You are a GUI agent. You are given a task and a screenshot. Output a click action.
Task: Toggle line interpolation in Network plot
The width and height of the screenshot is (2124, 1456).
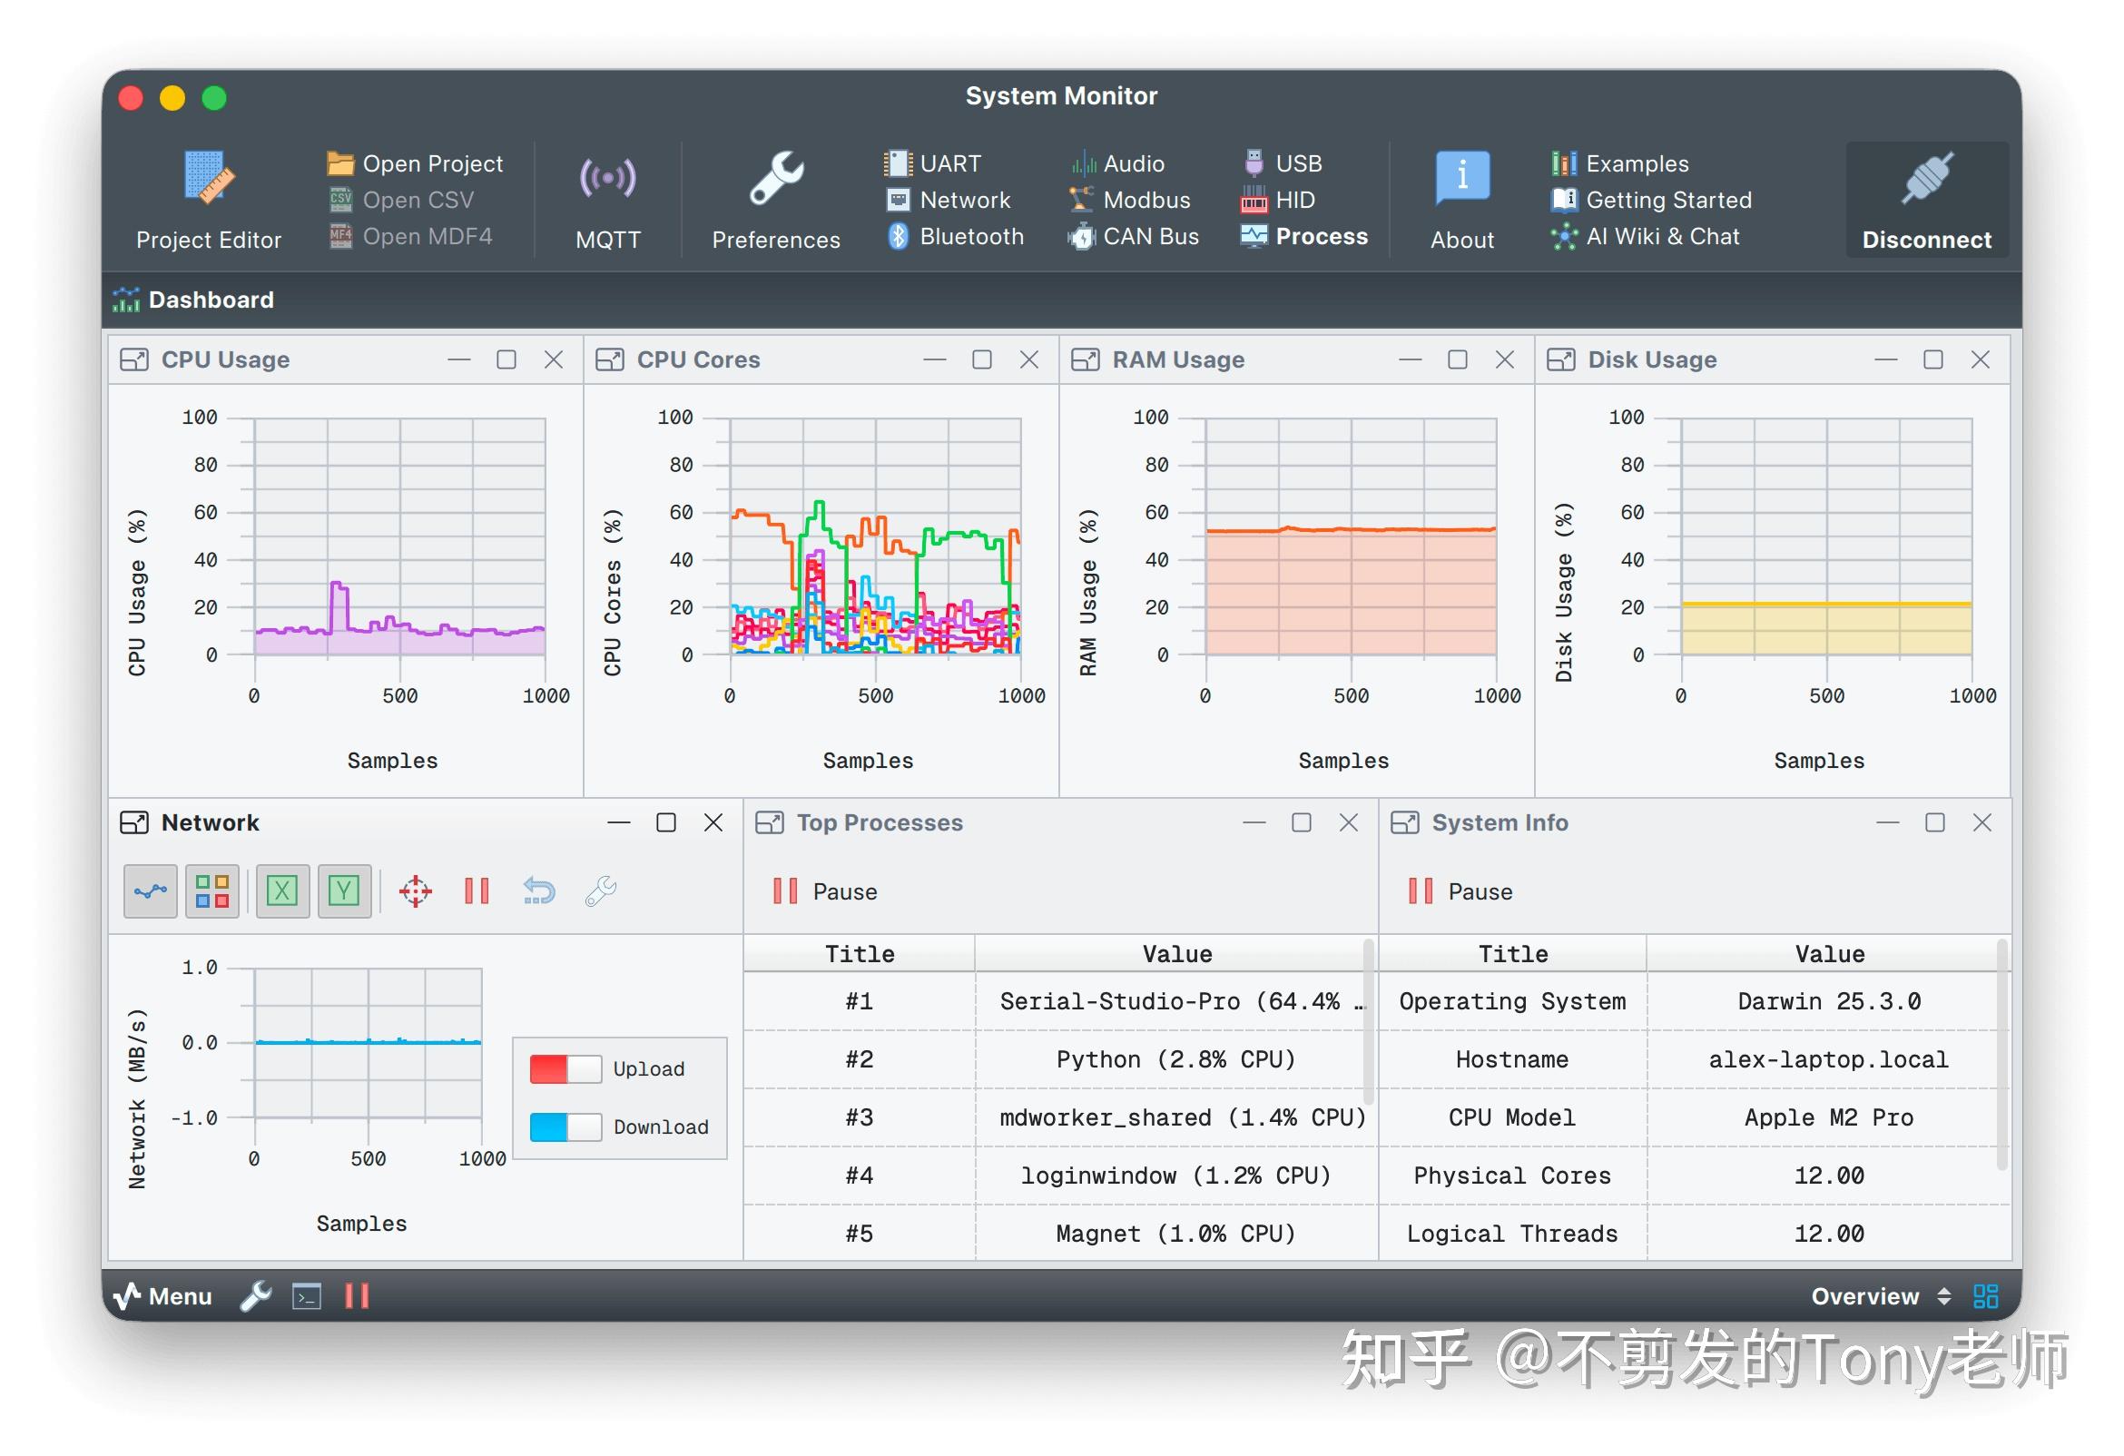(x=150, y=891)
